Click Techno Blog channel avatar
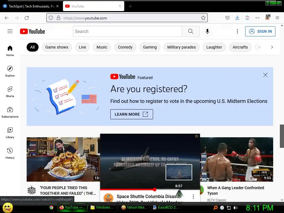Image resolution: width=284 pixels, height=213 pixels. point(108,198)
